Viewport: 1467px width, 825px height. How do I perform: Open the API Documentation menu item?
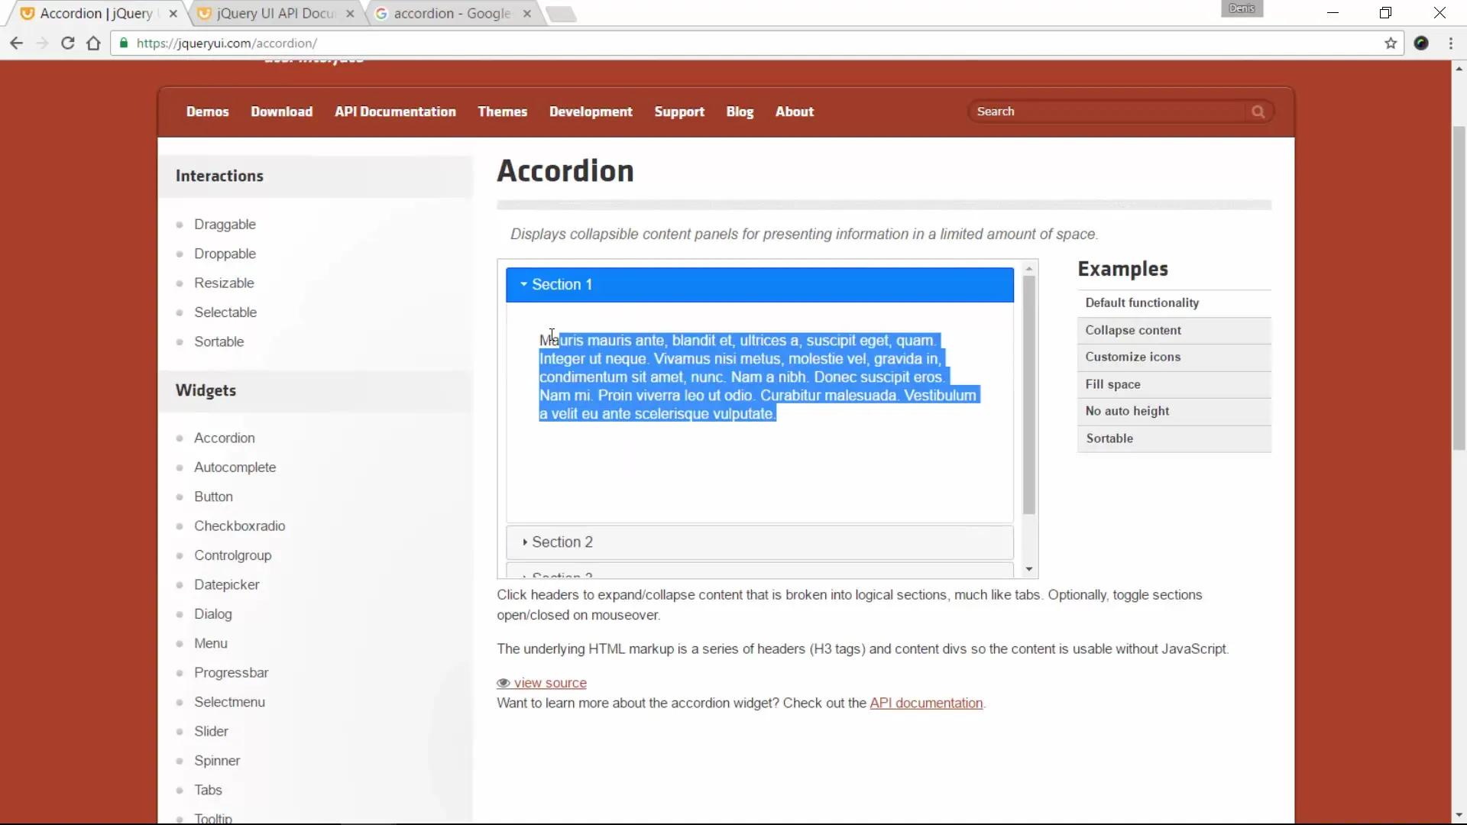(395, 112)
